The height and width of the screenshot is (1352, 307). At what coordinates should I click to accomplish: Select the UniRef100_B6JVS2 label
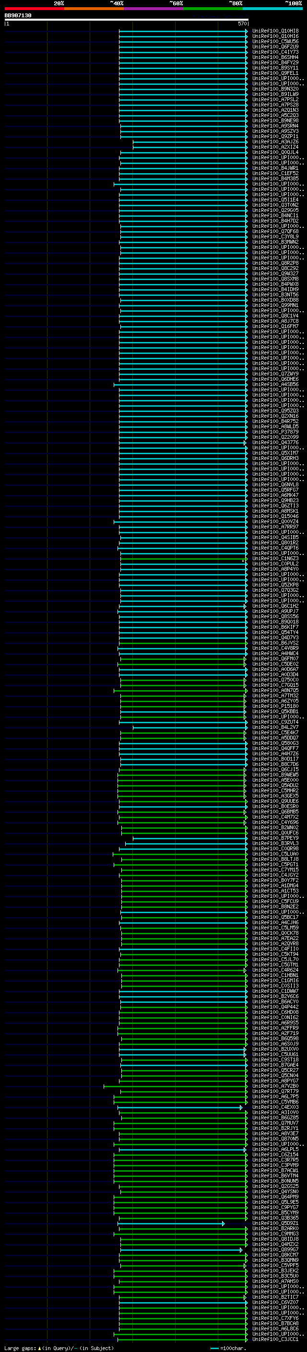tap(275, 643)
